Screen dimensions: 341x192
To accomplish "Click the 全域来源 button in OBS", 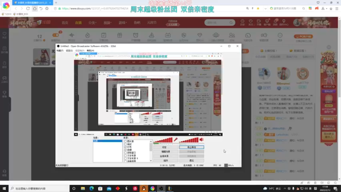I will click(166, 156).
